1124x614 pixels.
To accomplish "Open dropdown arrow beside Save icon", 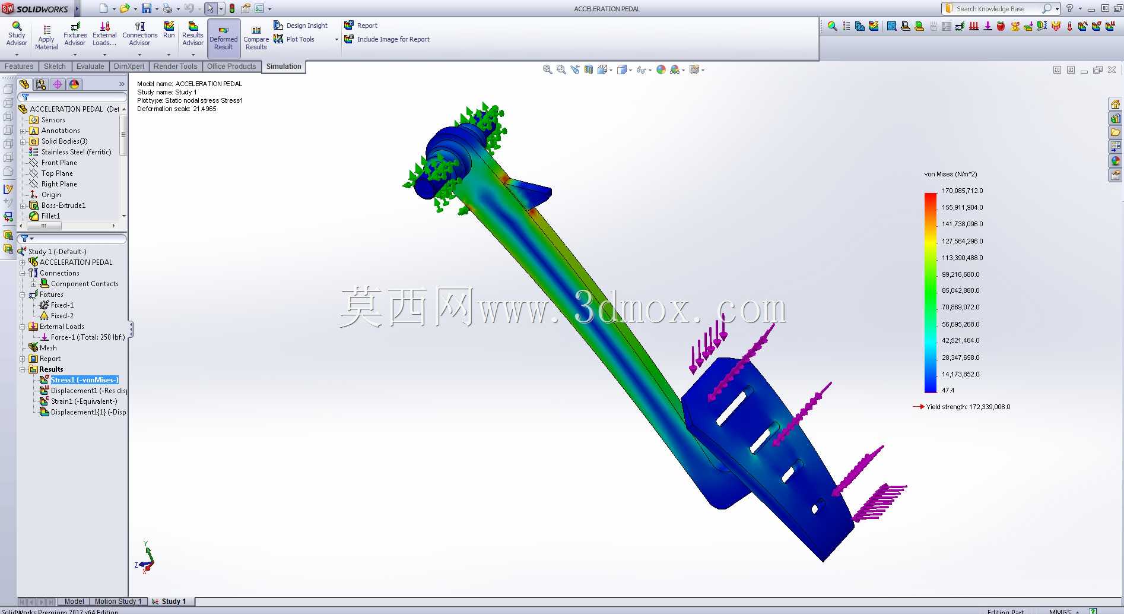I will point(157,9).
